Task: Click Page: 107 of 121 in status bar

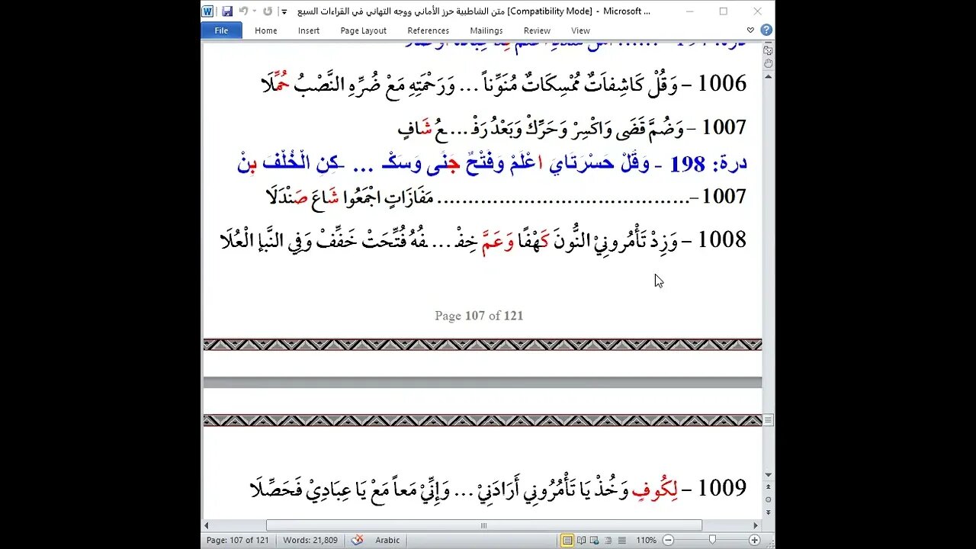Action: click(237, 540)
